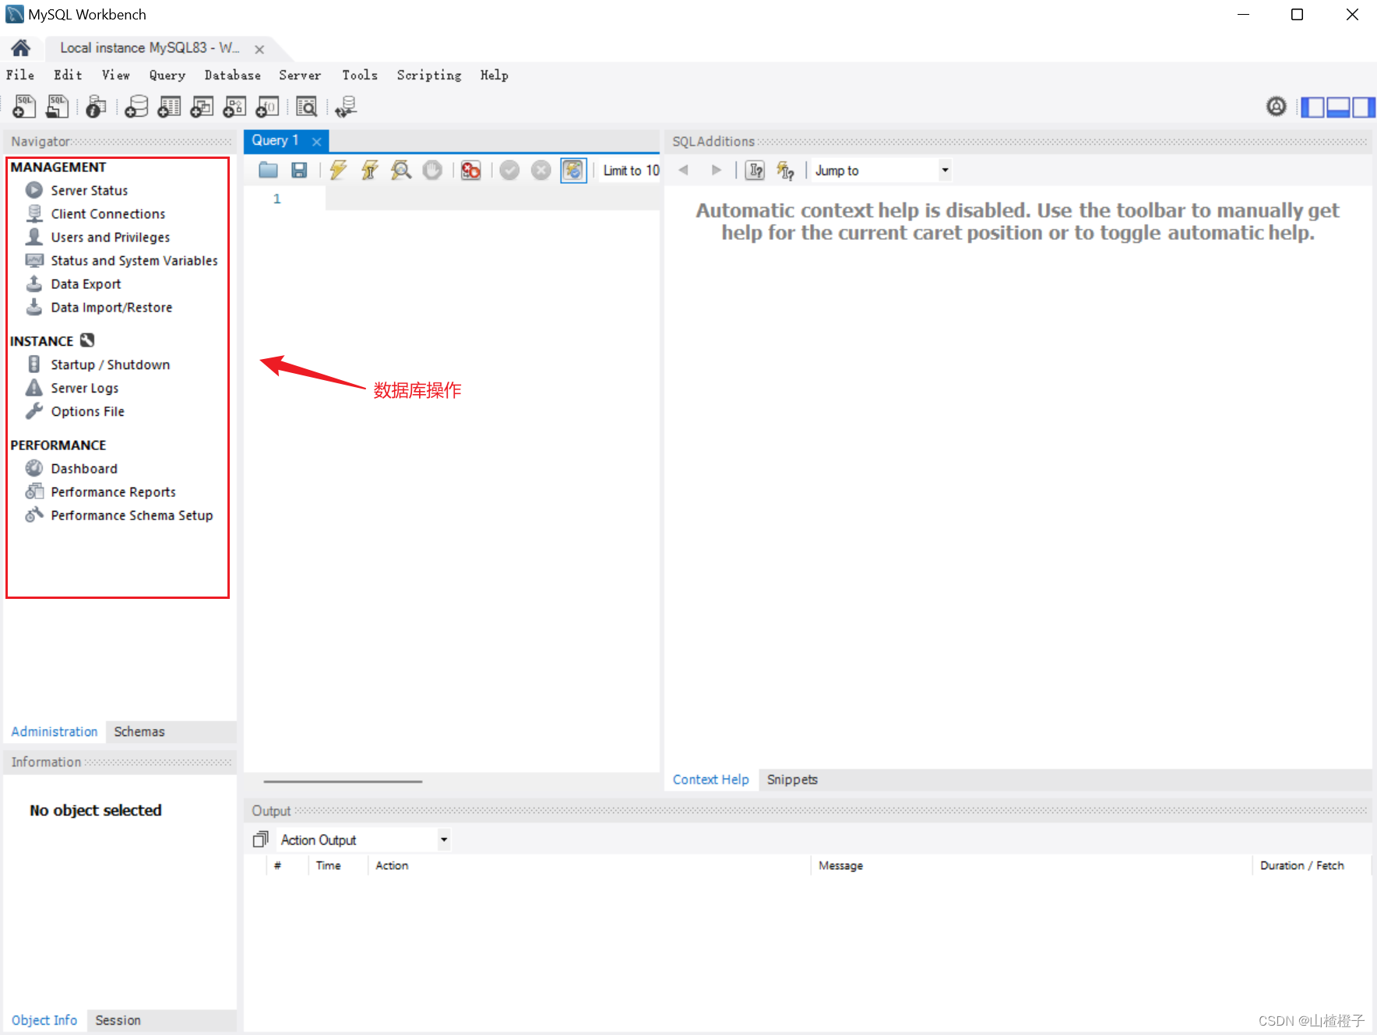Open the Action Output dropdown
Image resolution: width=1377 pixels, height=1035 pixels.
click(442, 839)
